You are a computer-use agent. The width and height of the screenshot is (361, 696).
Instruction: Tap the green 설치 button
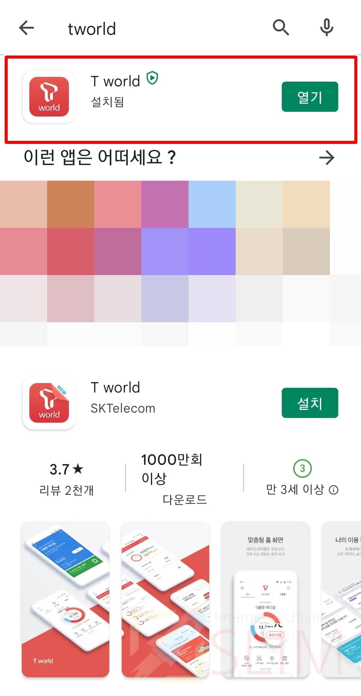tap(310, 403)
